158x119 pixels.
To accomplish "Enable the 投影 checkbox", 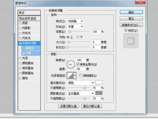I will point(20,23).
